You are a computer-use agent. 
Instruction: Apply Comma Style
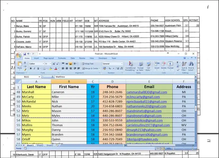click(113, 68)
